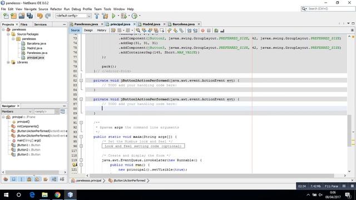Open the Profile Project dropdown arrow

[140, 16]
